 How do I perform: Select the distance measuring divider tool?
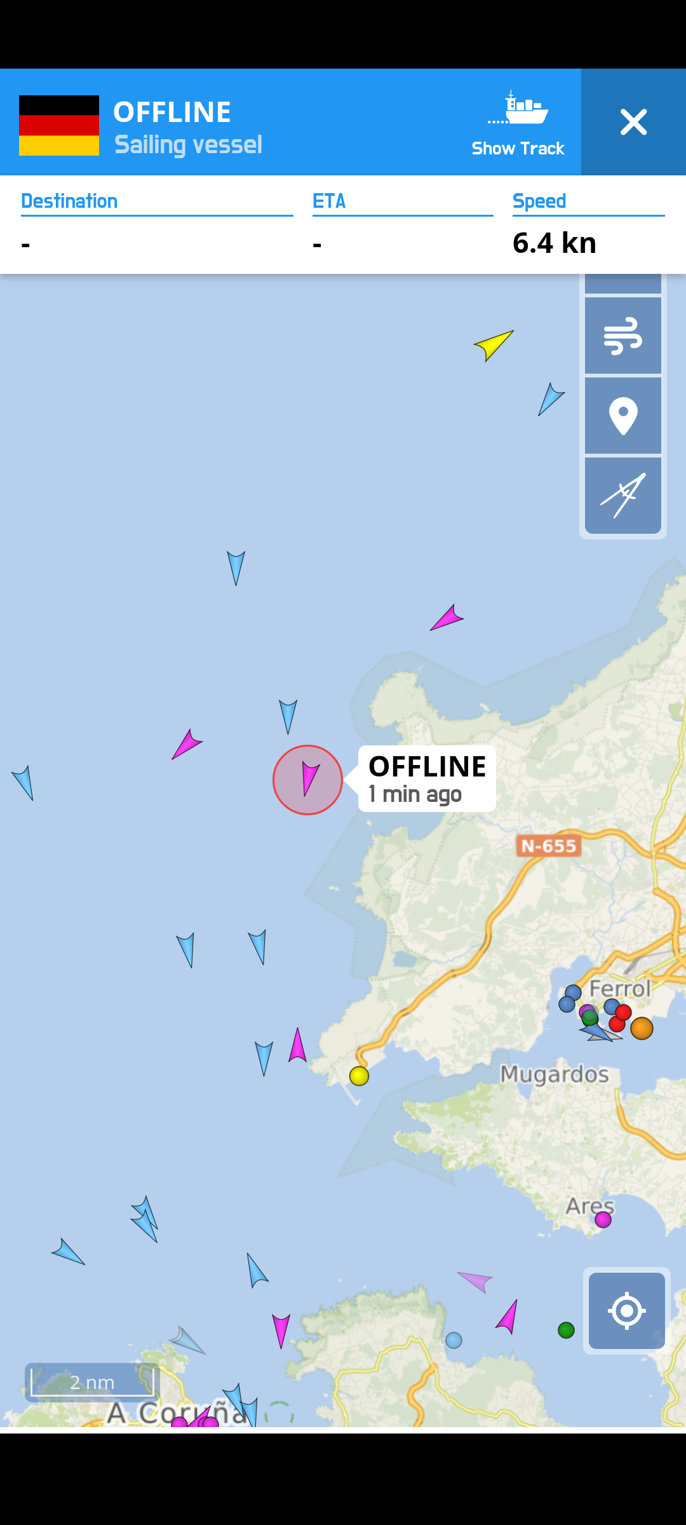pos(622,496)
